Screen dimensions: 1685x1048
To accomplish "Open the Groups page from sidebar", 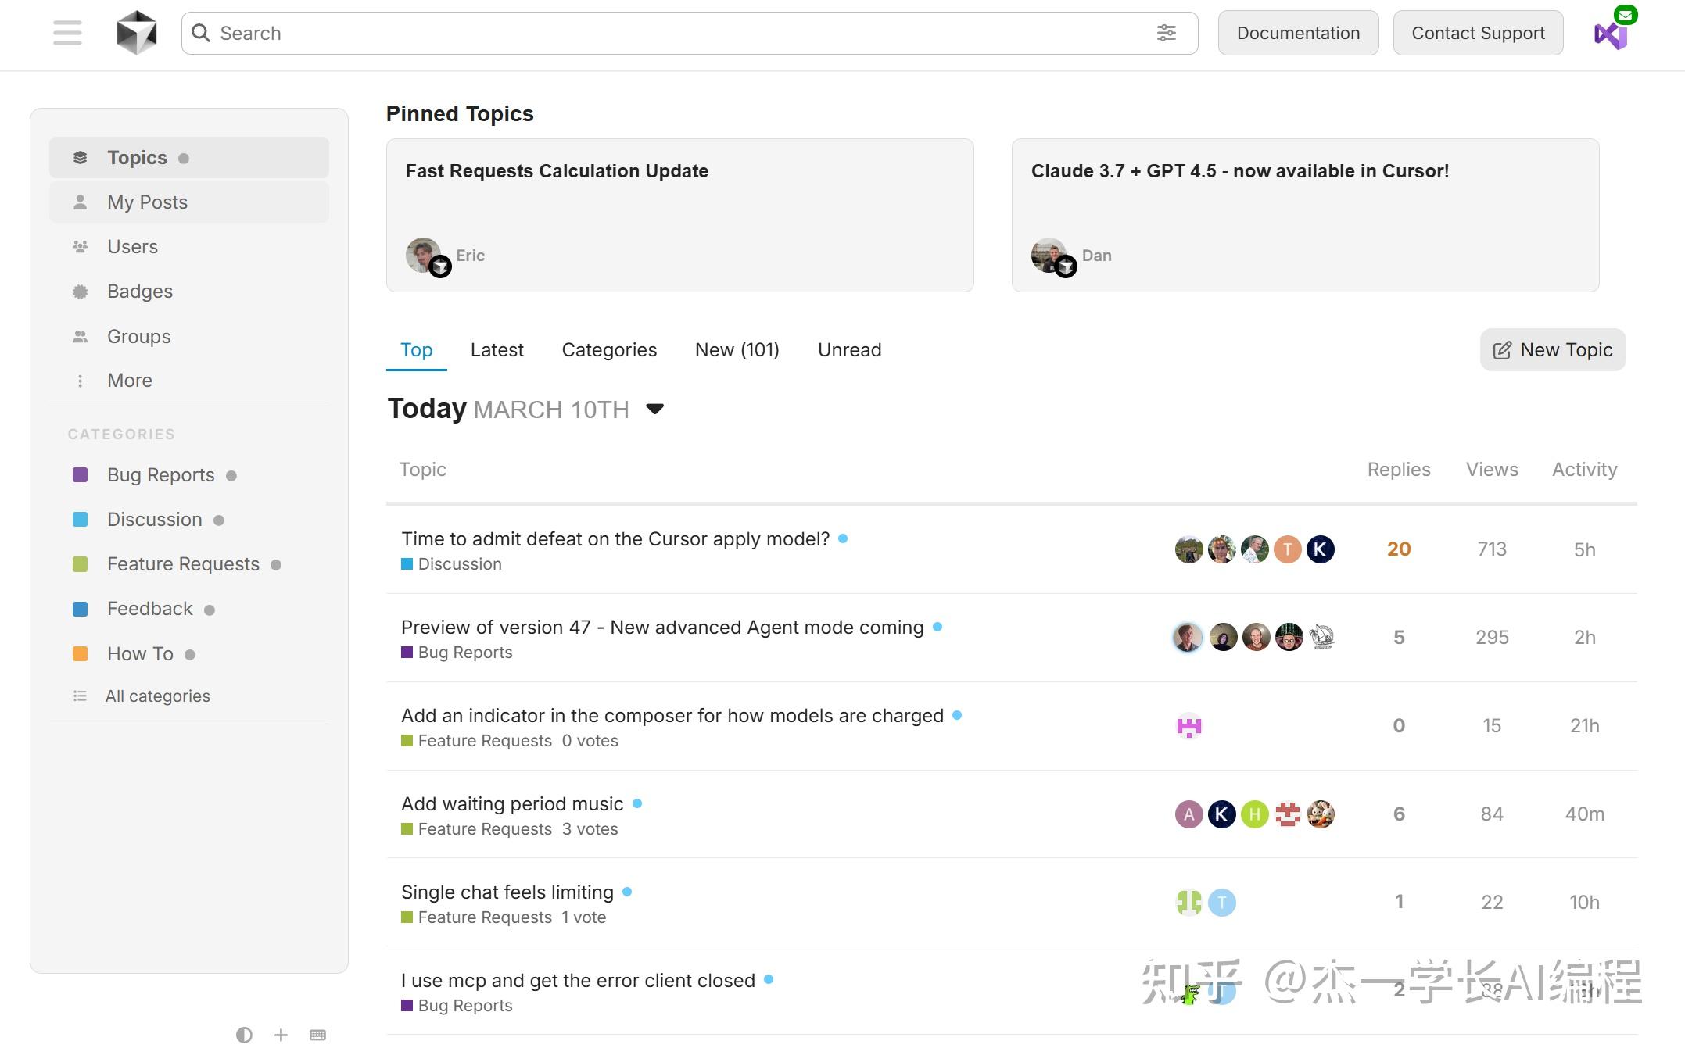I will pos(138,337).
